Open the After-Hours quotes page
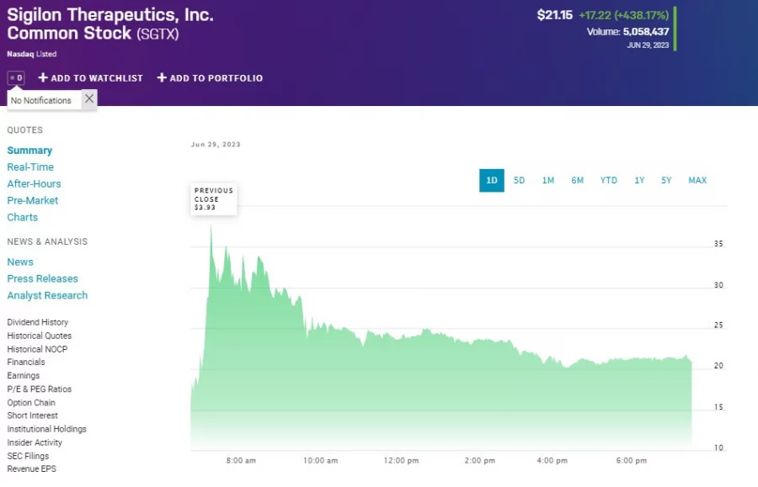Image resolution: width=758 pixels, height=487 pixels. pyautogui.click(x=35, y=183)
